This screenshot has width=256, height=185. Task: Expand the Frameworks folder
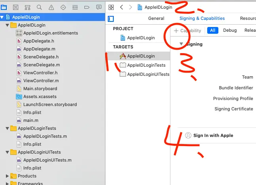pyautogui.click(x=7, y=183)
